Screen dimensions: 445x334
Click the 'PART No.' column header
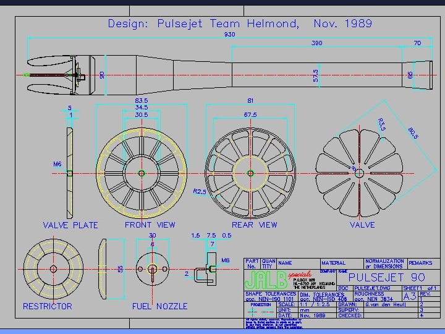[x=252, y=263]
